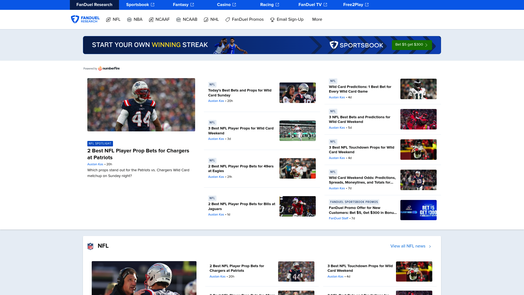Open Wild Card Predictions: 1 Best Bet article
The height and width of the screenshot is (295, 524).
click(360, 89)
